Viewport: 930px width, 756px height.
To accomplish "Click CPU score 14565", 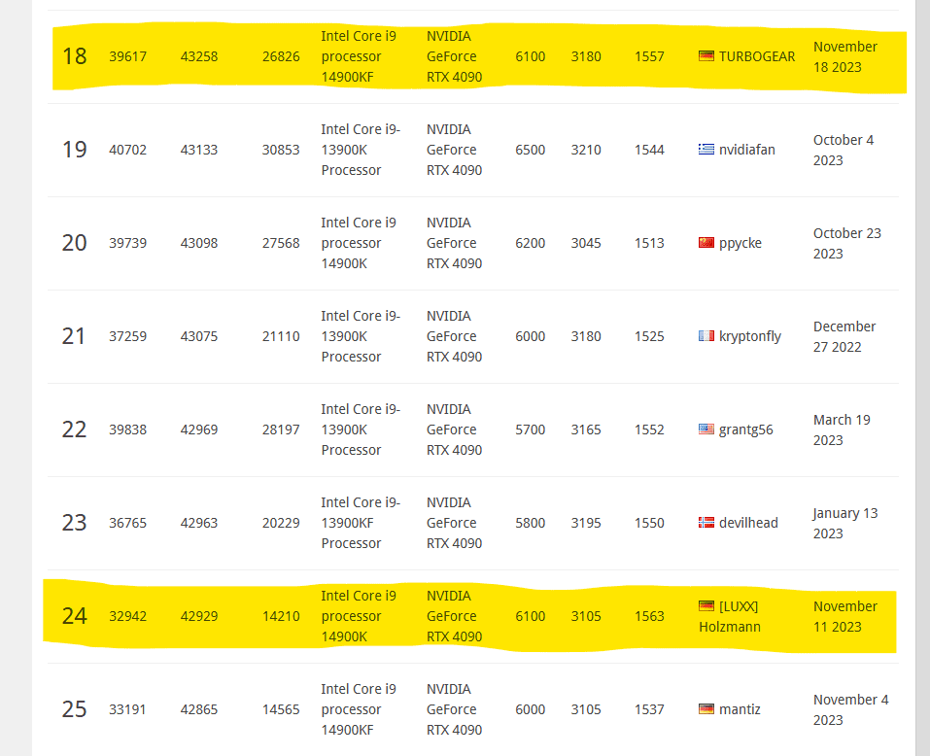I will pyautogui.click(x=281, y=709).
